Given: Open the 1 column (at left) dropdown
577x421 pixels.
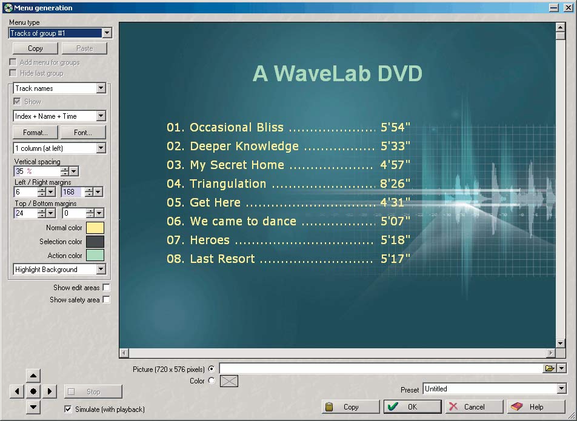Looking at the screenshot, I should pos(101,148).
